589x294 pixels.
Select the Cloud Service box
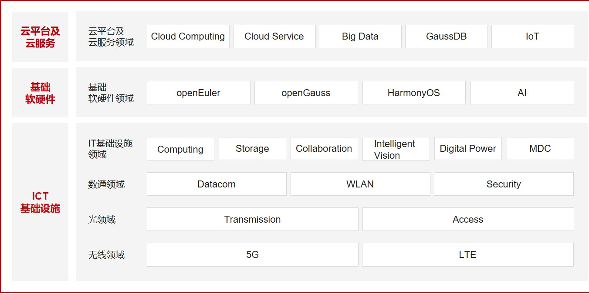(x=274, y=37)
